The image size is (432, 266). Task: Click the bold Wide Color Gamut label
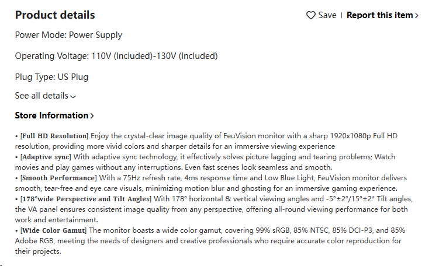coord(53,230)
